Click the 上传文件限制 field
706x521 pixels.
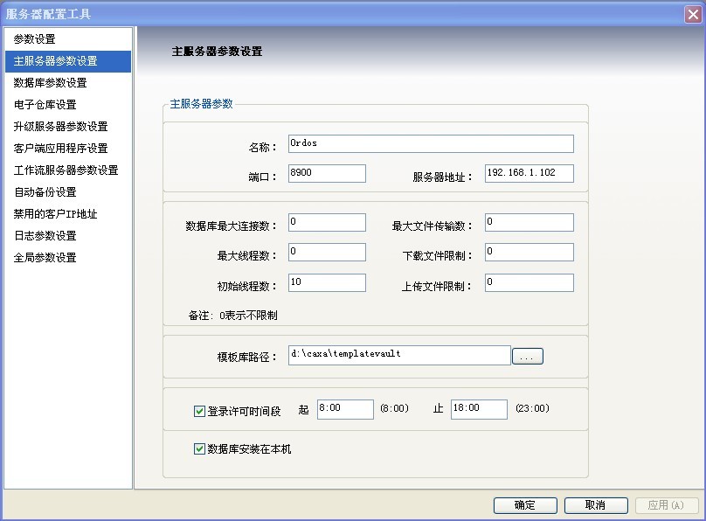(x=529, y=282)
